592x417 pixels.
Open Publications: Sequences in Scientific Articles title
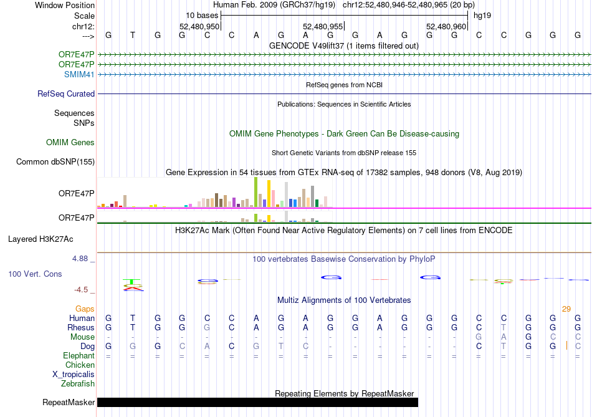pos(344,104)
